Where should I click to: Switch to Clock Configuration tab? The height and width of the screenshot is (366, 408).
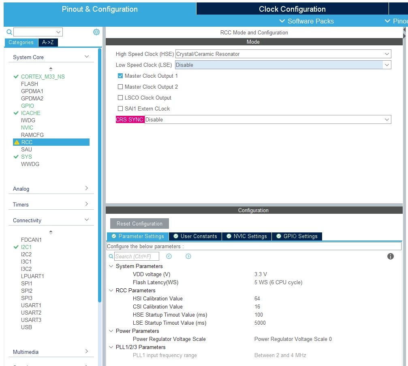[292, 9]
